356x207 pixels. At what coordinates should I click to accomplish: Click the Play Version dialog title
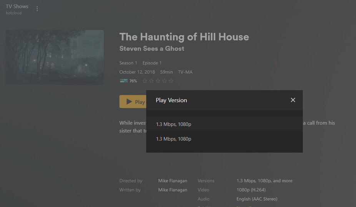pos(171,100)
